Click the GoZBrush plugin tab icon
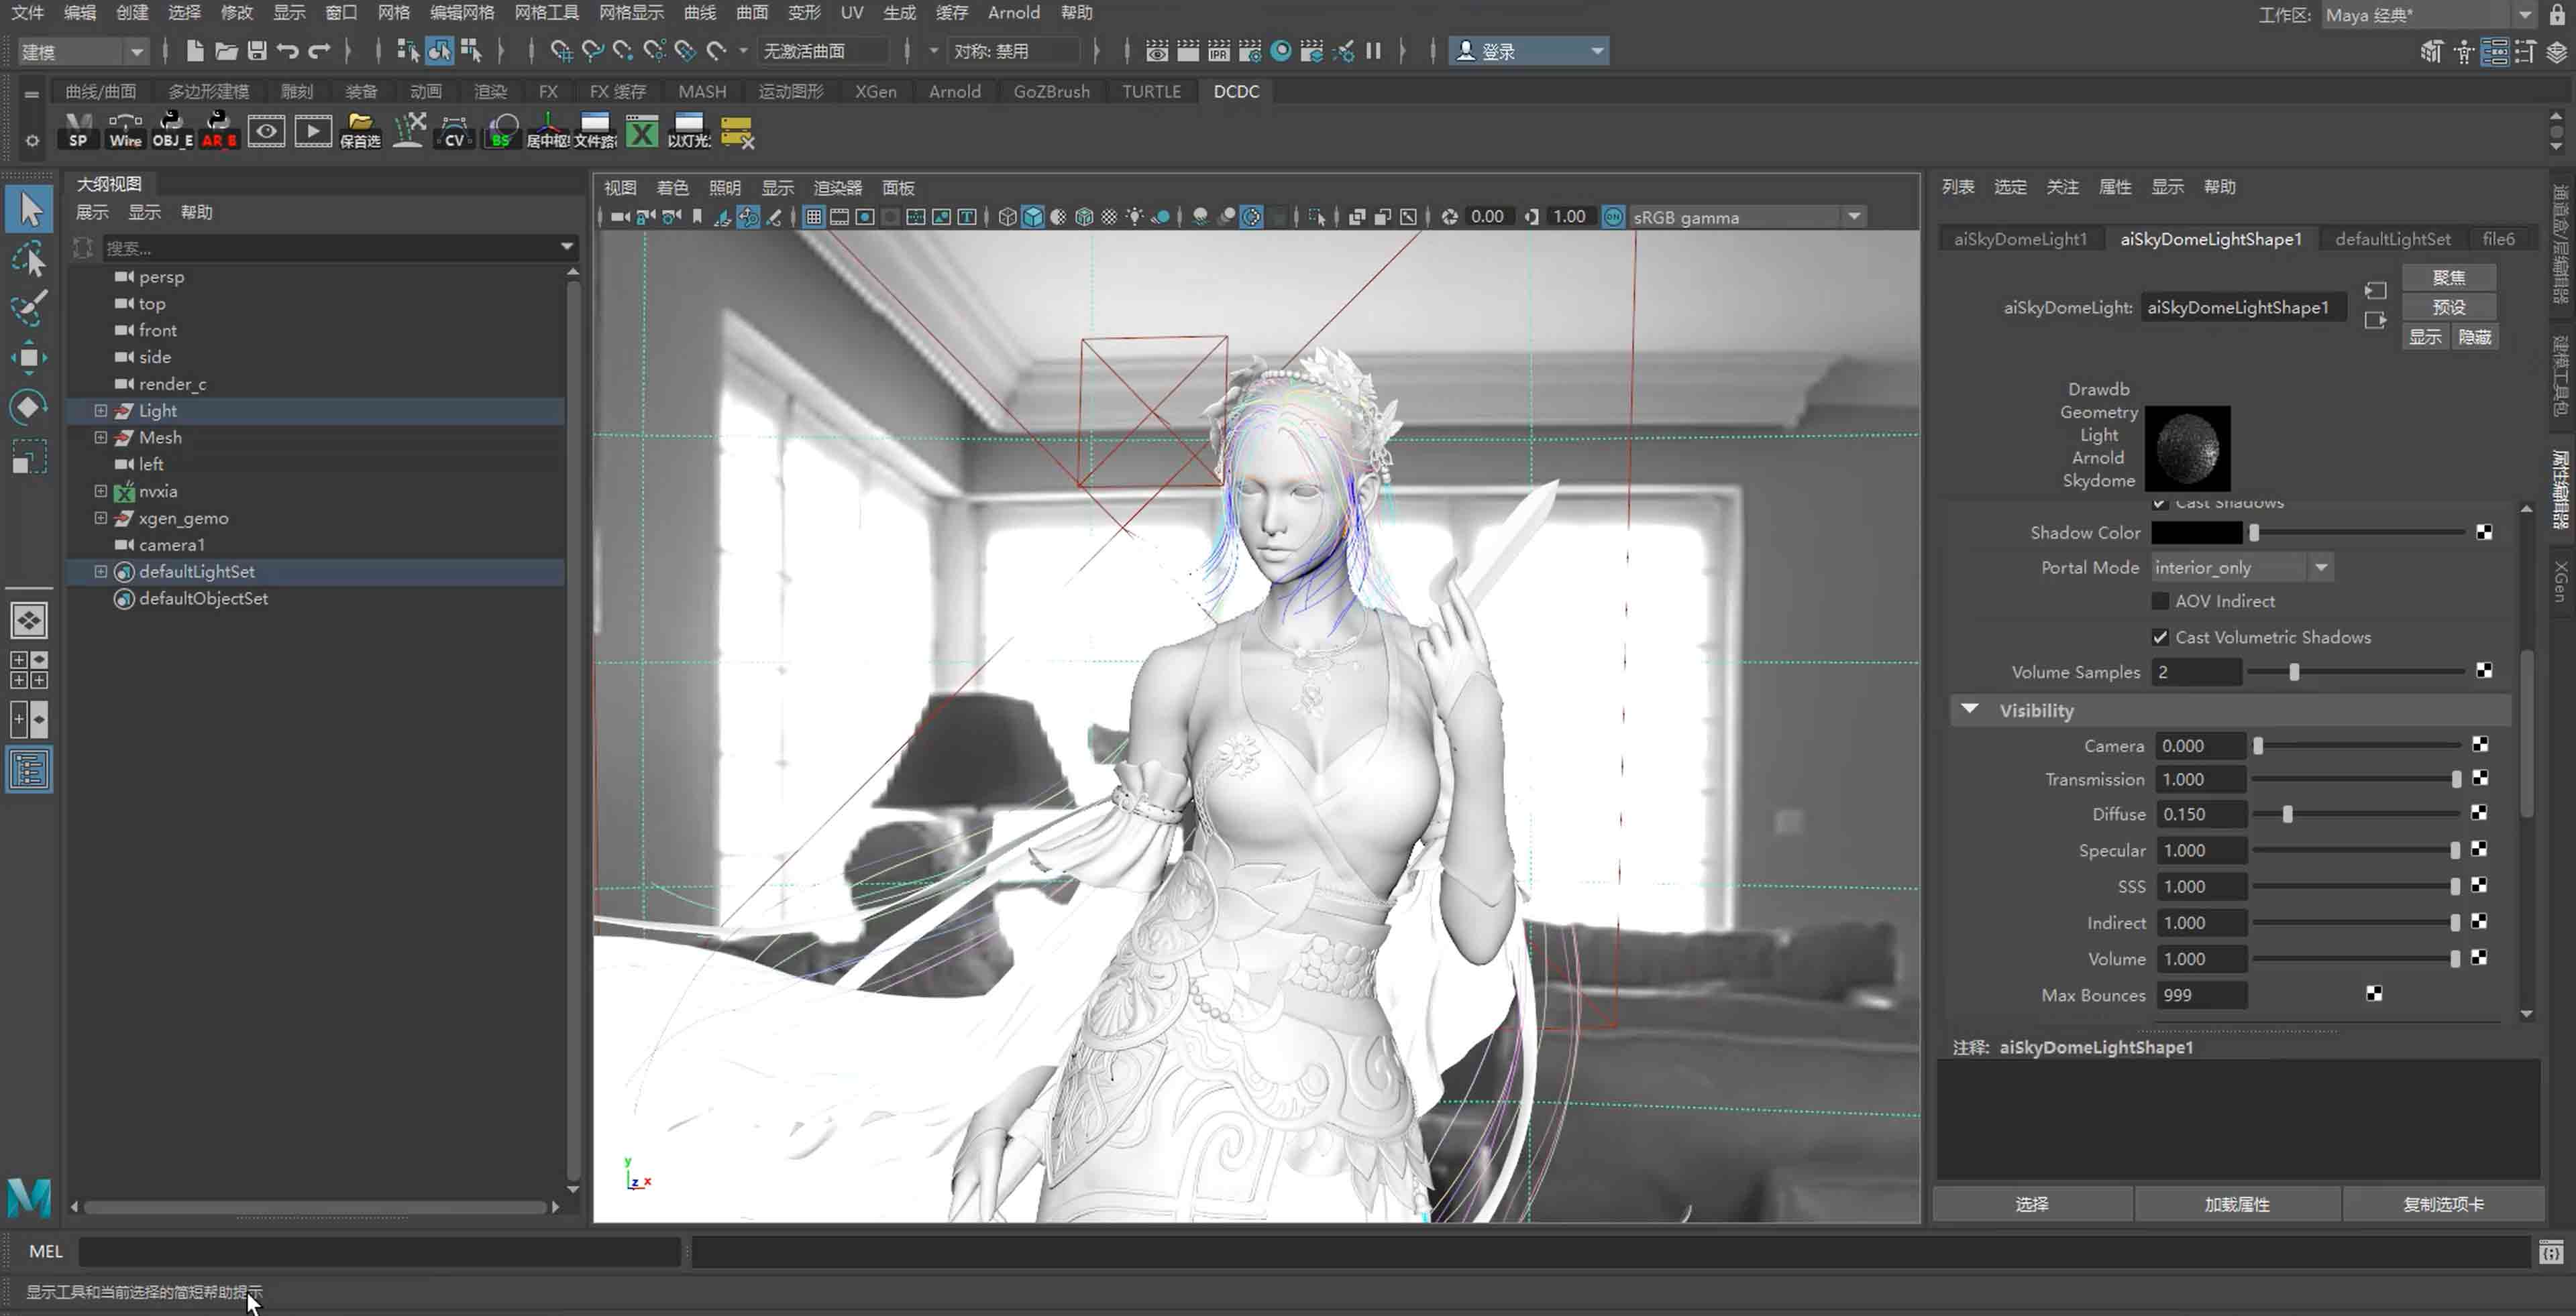This screenshot has height=1316, width=2576. point(1051,91)
